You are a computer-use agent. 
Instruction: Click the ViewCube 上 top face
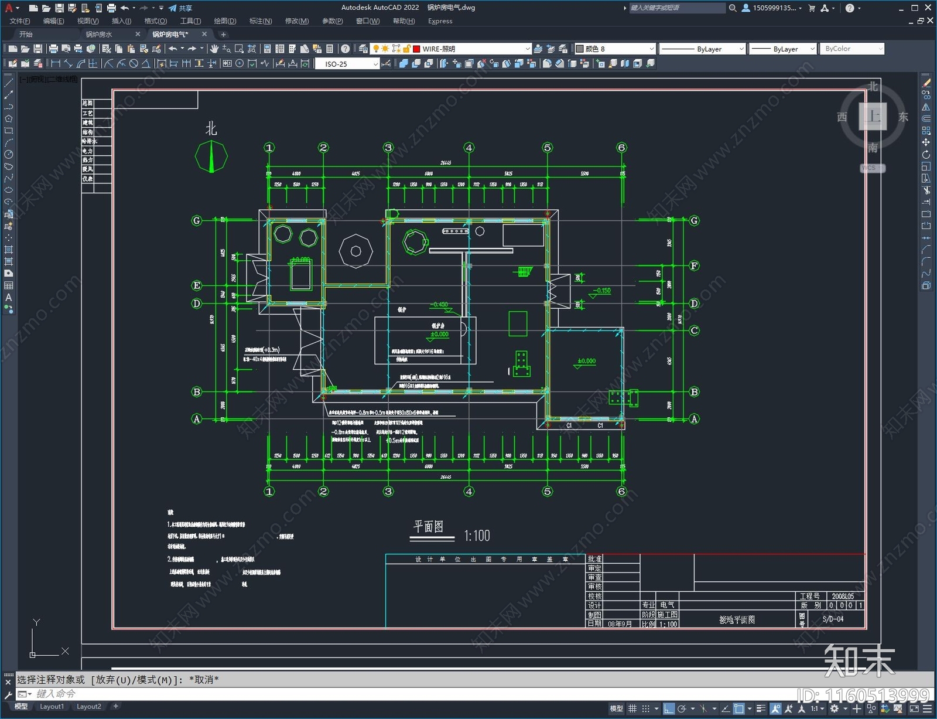coord(873,116)
